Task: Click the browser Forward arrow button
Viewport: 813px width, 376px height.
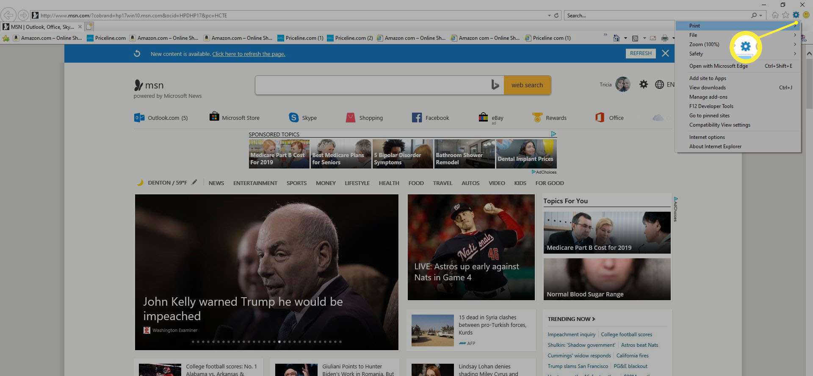Action: pyautogui.click(x=23, y=15)
